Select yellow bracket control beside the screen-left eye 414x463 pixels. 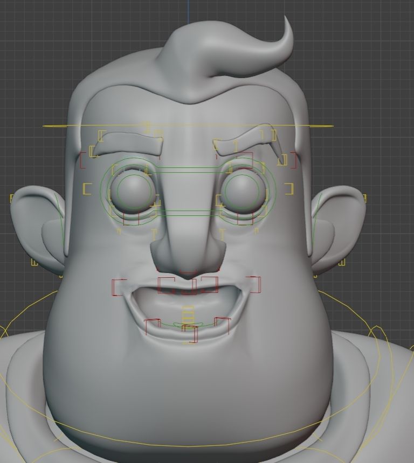87,189
